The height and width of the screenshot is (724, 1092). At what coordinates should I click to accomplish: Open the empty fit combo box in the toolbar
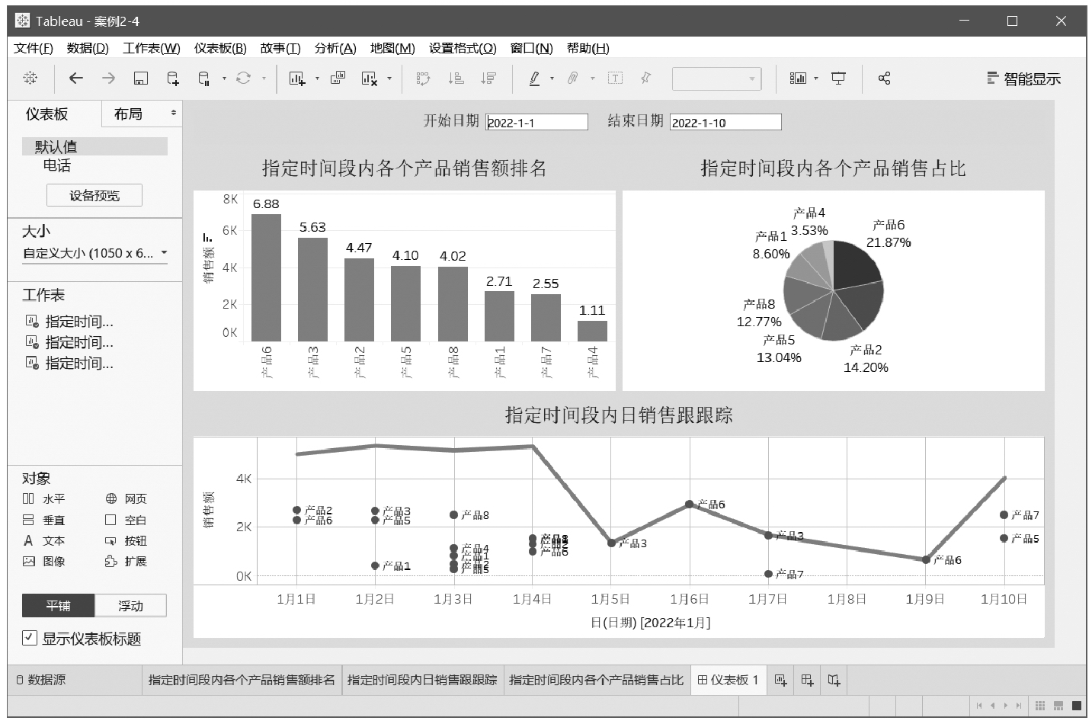click(x=716, y=78)
